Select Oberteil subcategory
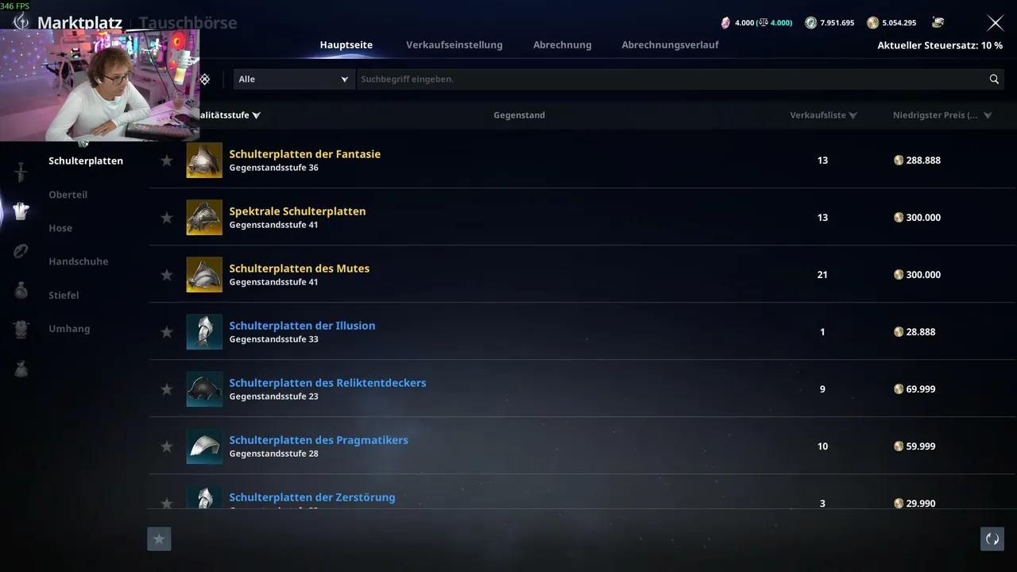 pyautogui.click(x=68, y=195)
